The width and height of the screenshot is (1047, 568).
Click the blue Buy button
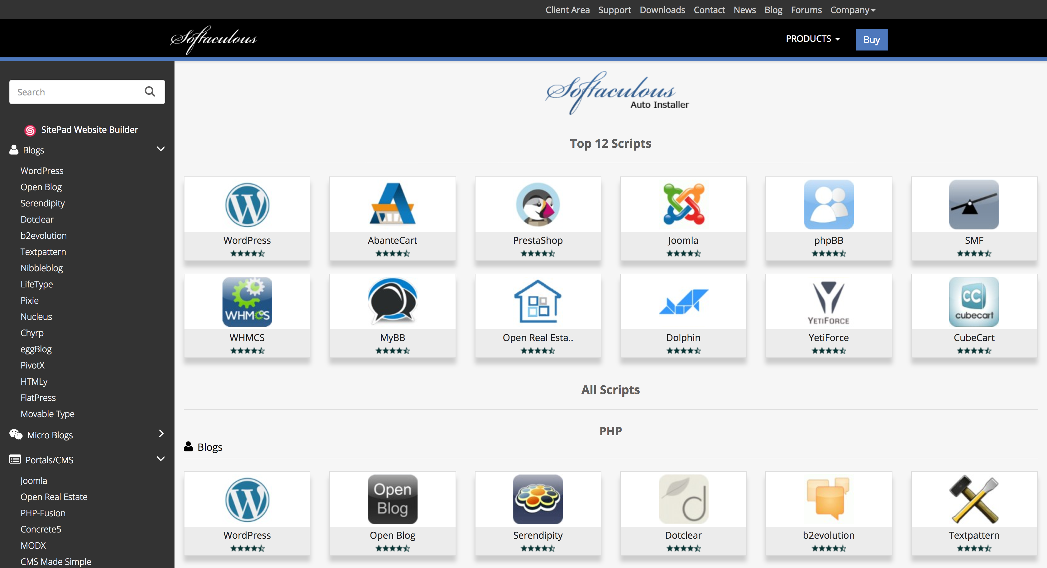[x=872, y=40]
